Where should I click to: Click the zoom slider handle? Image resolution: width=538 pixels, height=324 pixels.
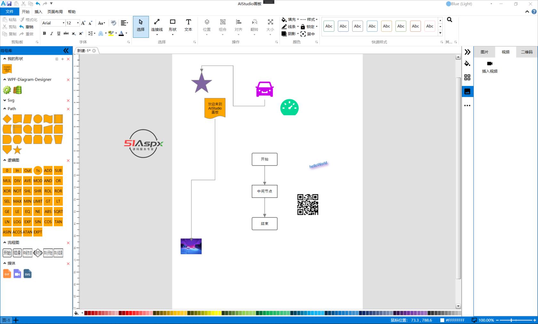coord(511,320)
